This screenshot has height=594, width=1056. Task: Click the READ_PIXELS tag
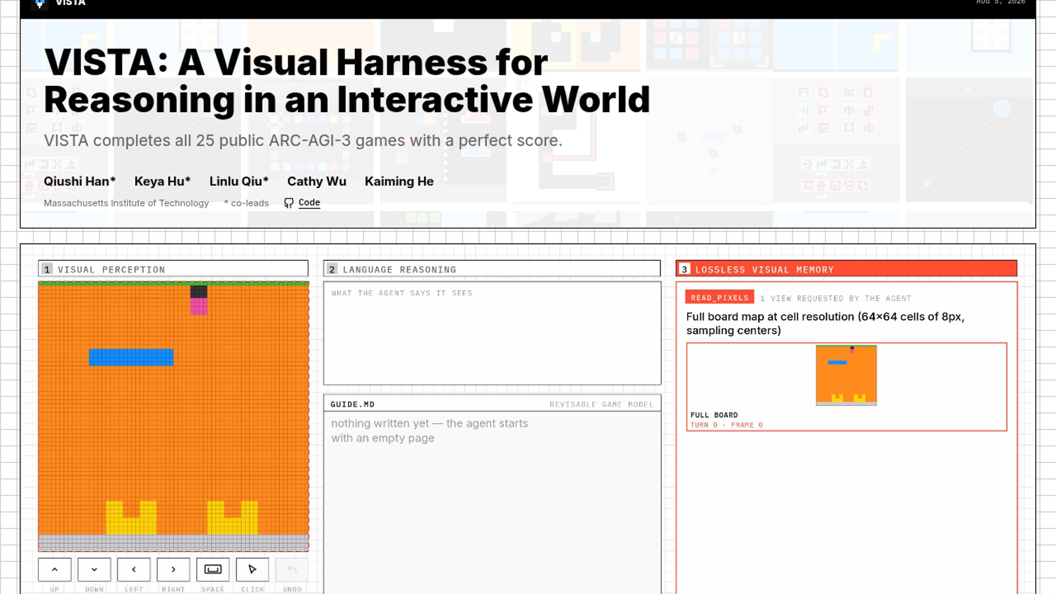[719, 298]
